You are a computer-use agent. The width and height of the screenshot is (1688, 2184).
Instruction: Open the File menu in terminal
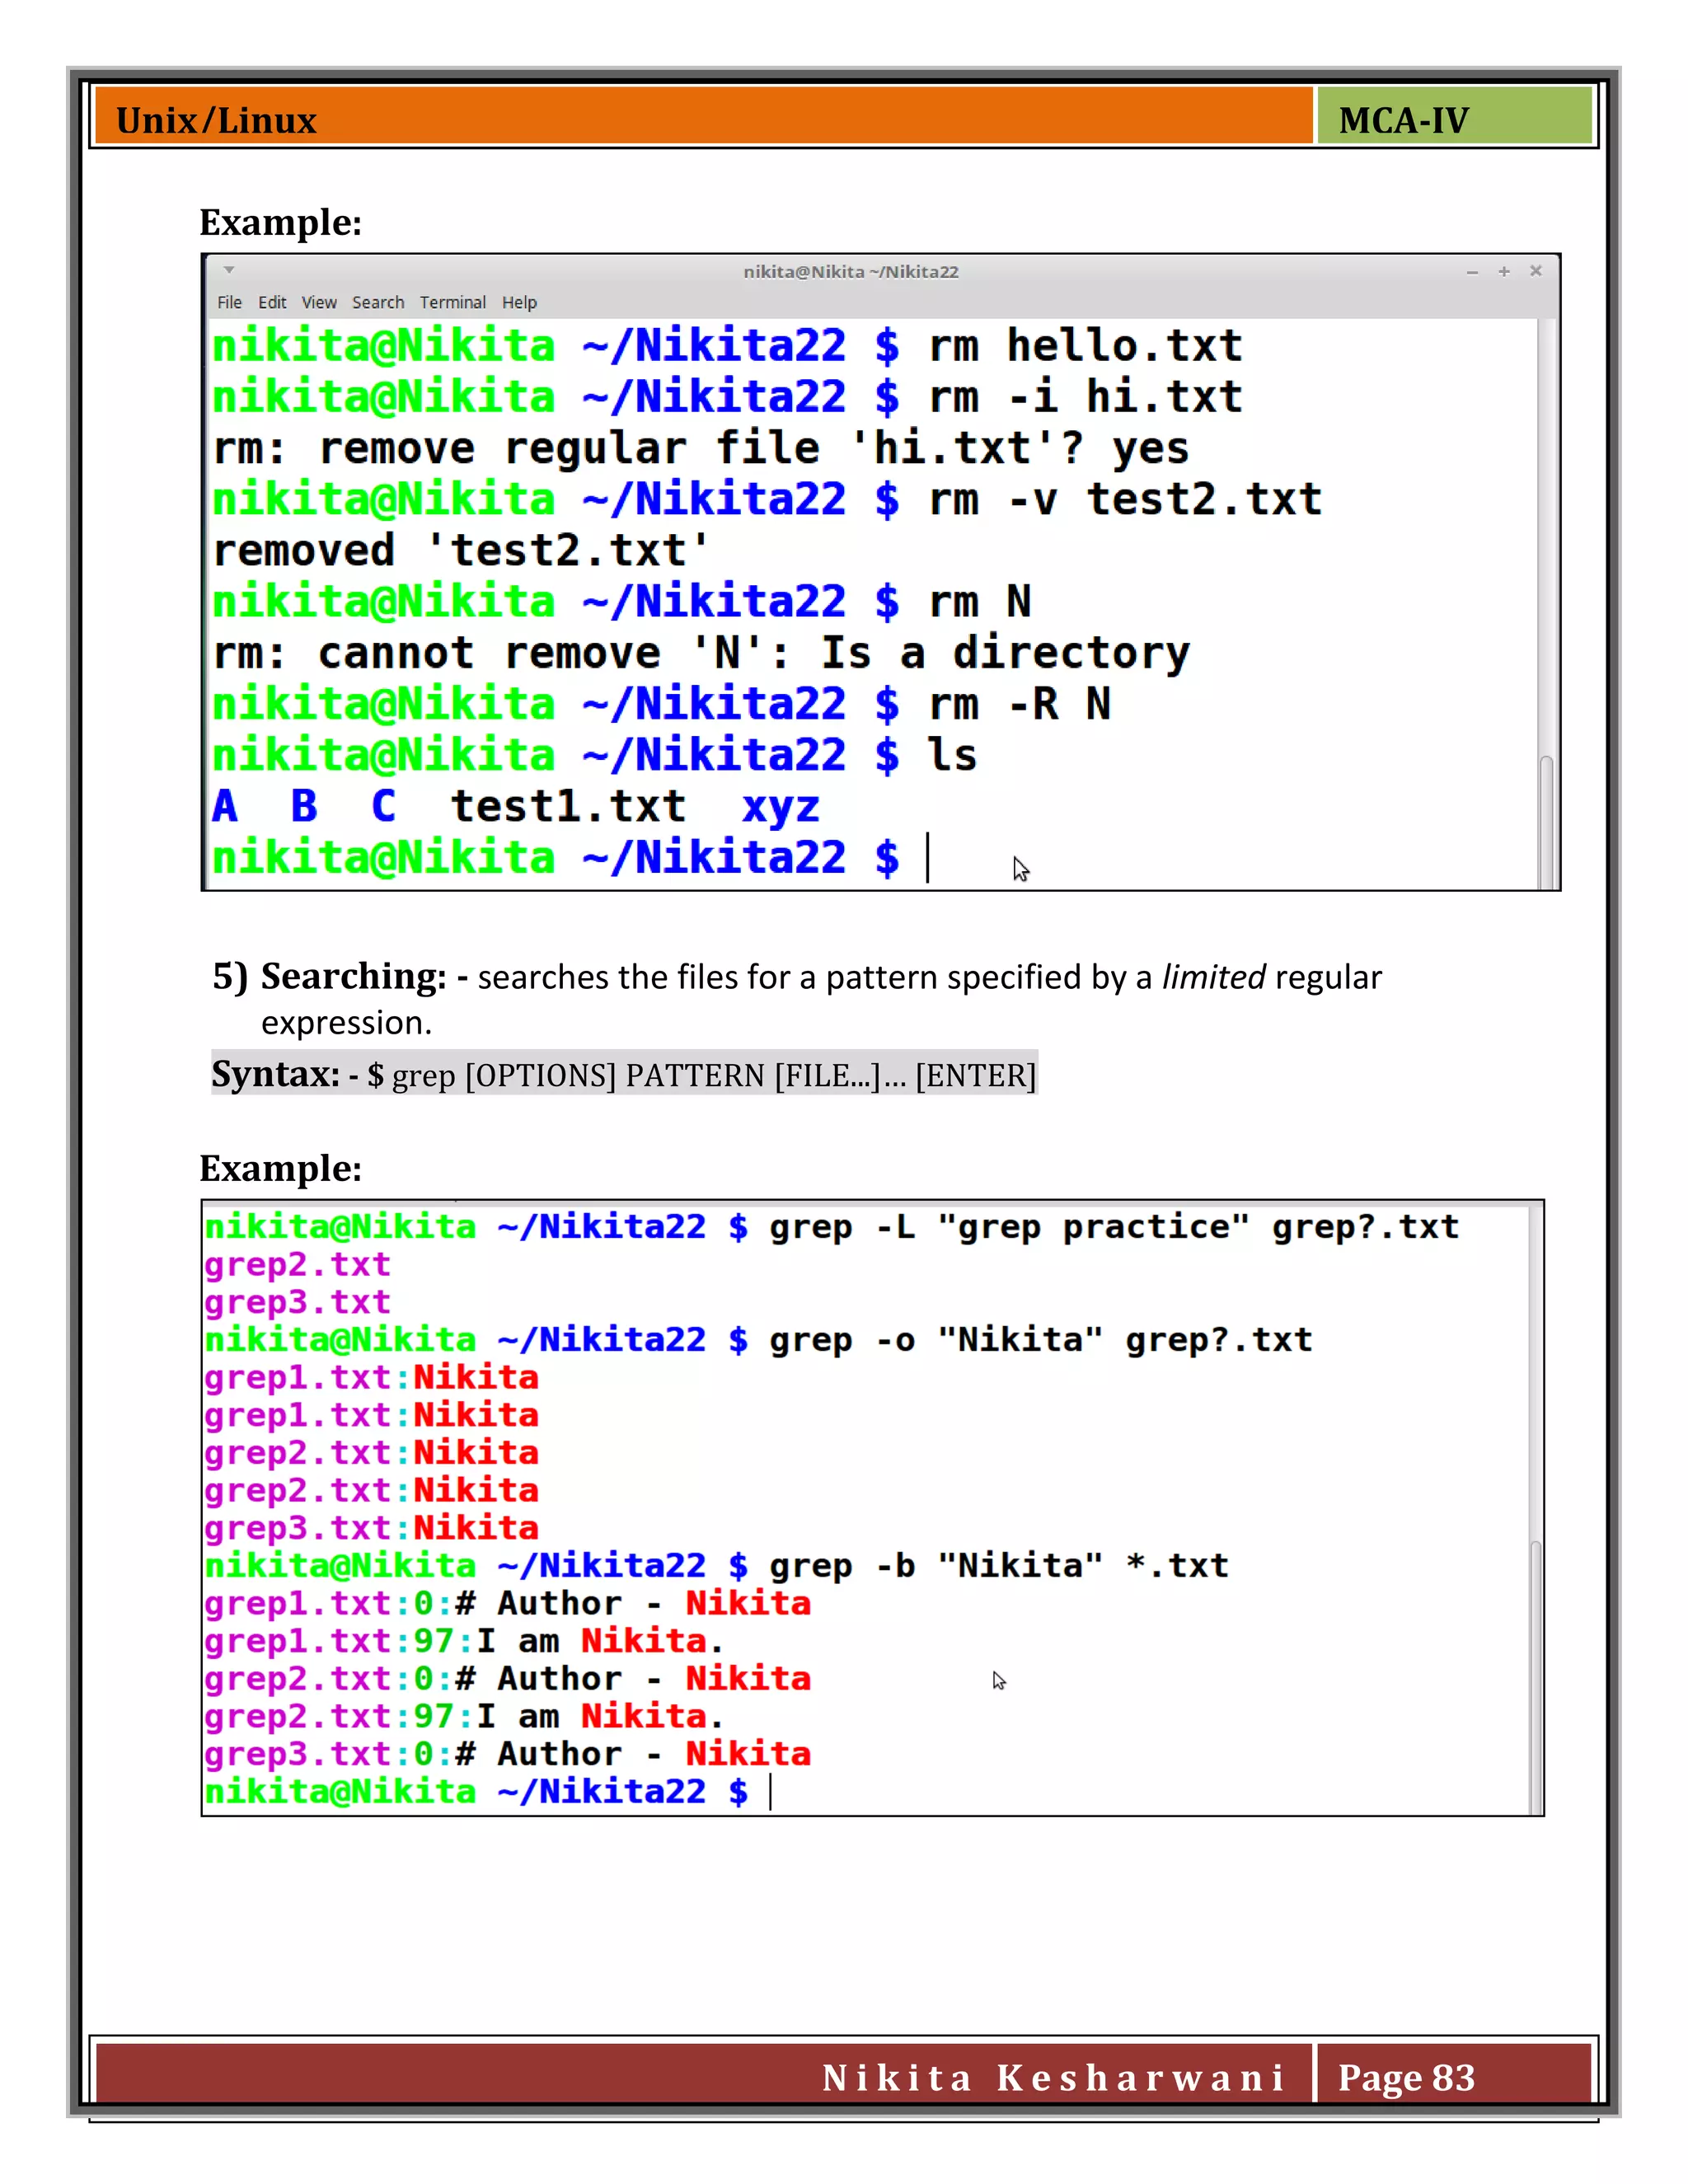(x=229, y=302)
